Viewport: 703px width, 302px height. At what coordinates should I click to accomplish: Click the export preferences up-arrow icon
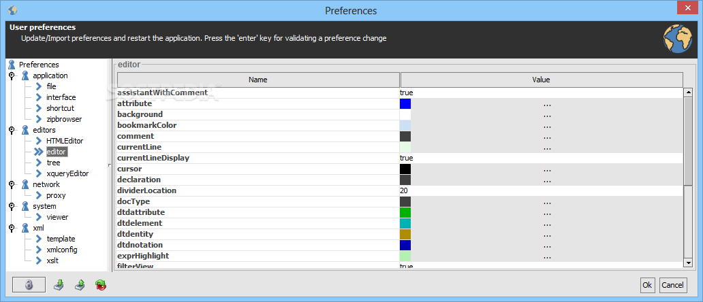[x=80, y=284]
